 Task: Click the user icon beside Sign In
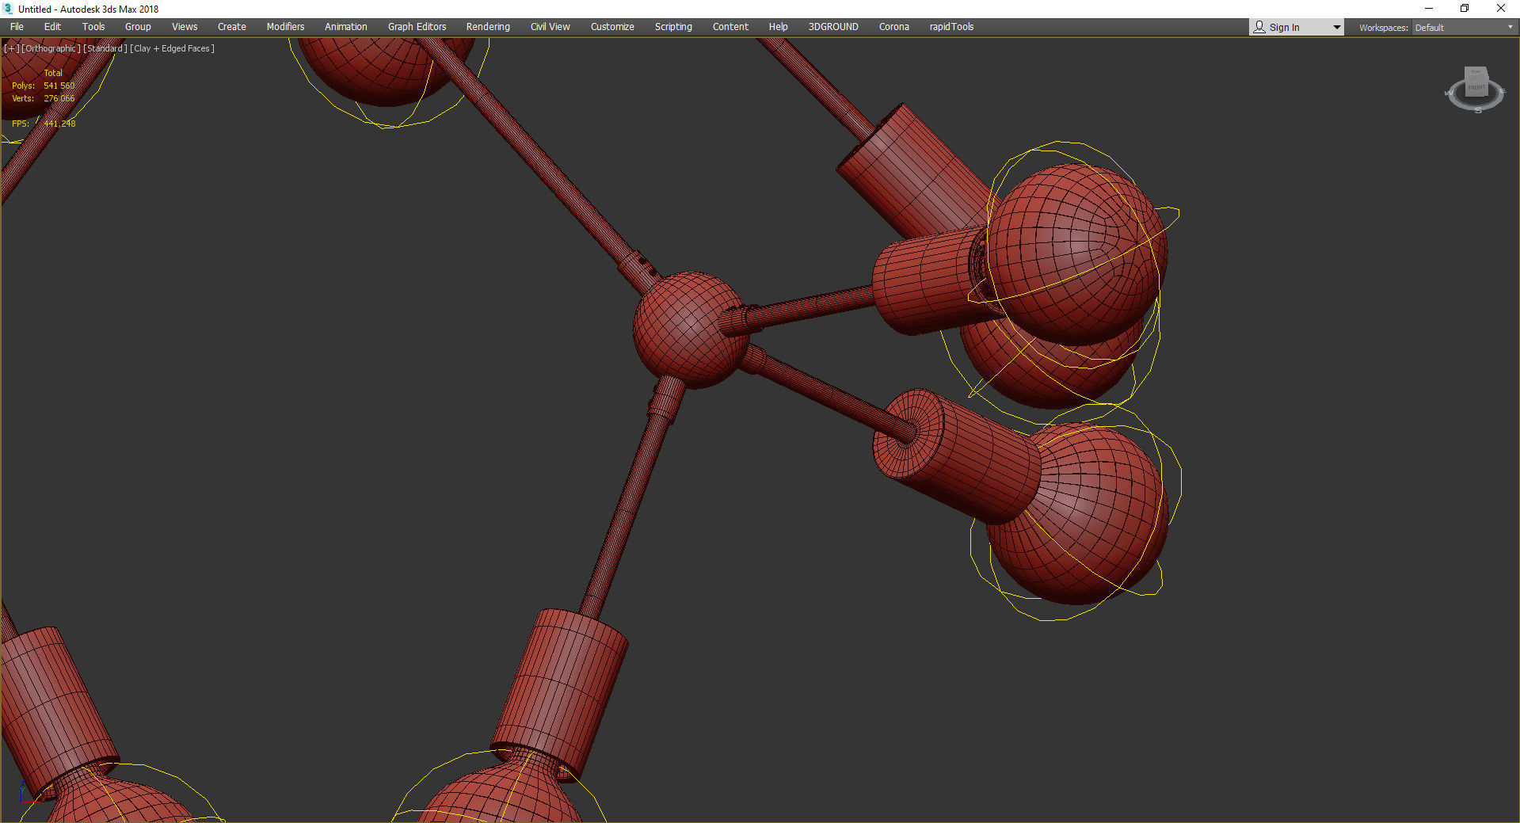(1259, 27)
